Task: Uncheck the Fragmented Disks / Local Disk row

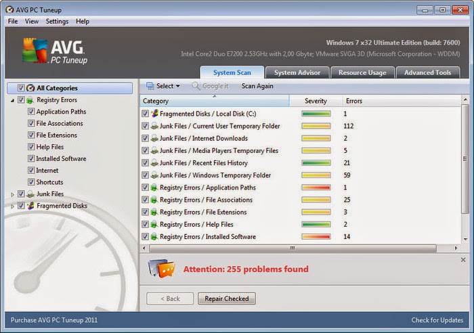Action: click(145, 114)
